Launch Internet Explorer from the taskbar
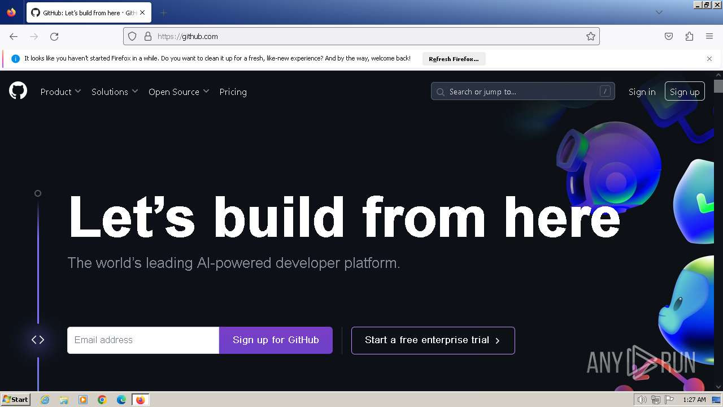The width and height of the screenshot is (723, 407). pyautogui.click(x=45, y=400)
